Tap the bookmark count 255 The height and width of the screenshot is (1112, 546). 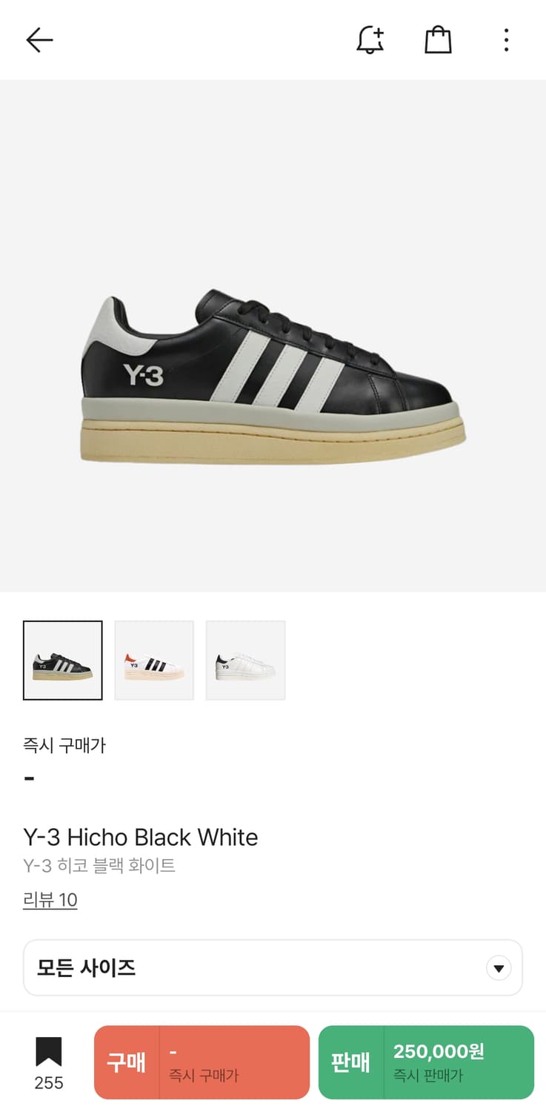(49, 1082)
